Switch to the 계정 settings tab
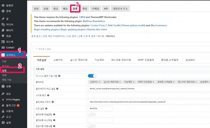This screenshot has height=128, width=210. [85, 9]
